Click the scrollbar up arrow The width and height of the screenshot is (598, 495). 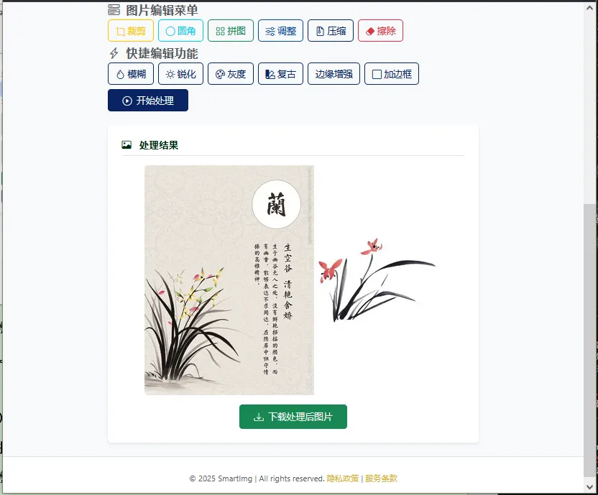click(589, 8)
